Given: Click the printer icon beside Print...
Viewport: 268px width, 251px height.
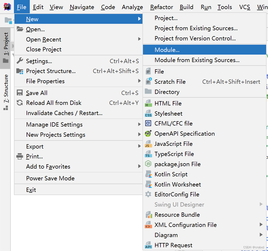Looking at the screenshot, I should [20, 156].
